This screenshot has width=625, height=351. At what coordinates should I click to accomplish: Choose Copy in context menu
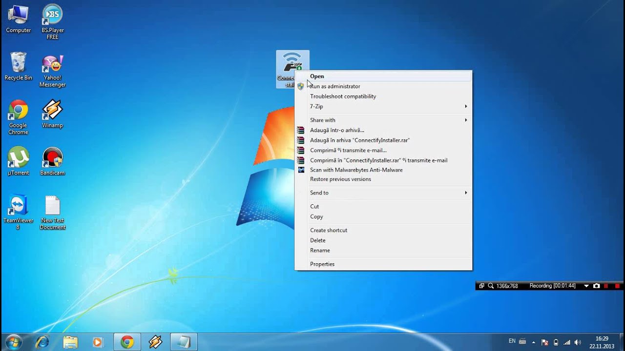click(383, 216)
